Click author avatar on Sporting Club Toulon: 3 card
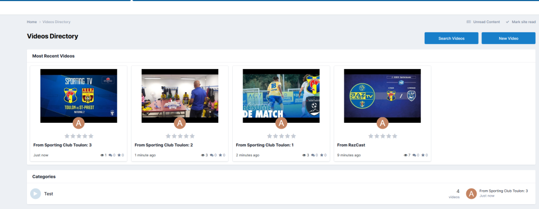 tap(79, 123)
